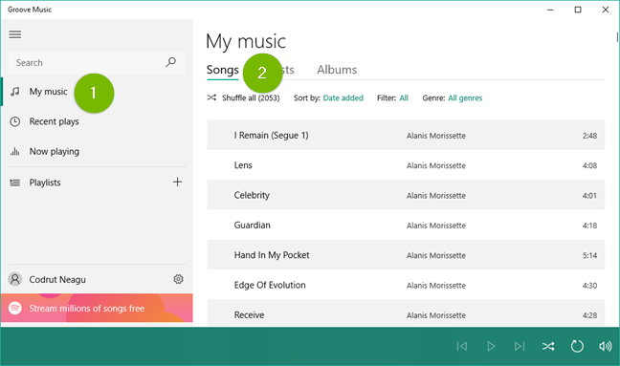
Task: Click the 2:48 duration of I Remain
Action: [589, 136]
